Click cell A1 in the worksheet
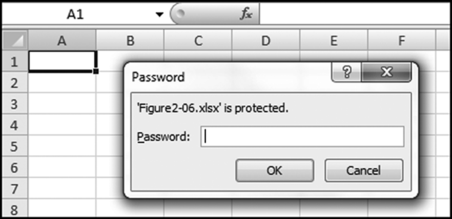 click(62, 62)
